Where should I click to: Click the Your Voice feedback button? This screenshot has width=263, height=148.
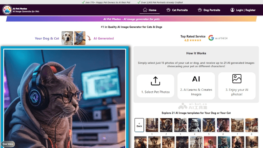[8, 144]
